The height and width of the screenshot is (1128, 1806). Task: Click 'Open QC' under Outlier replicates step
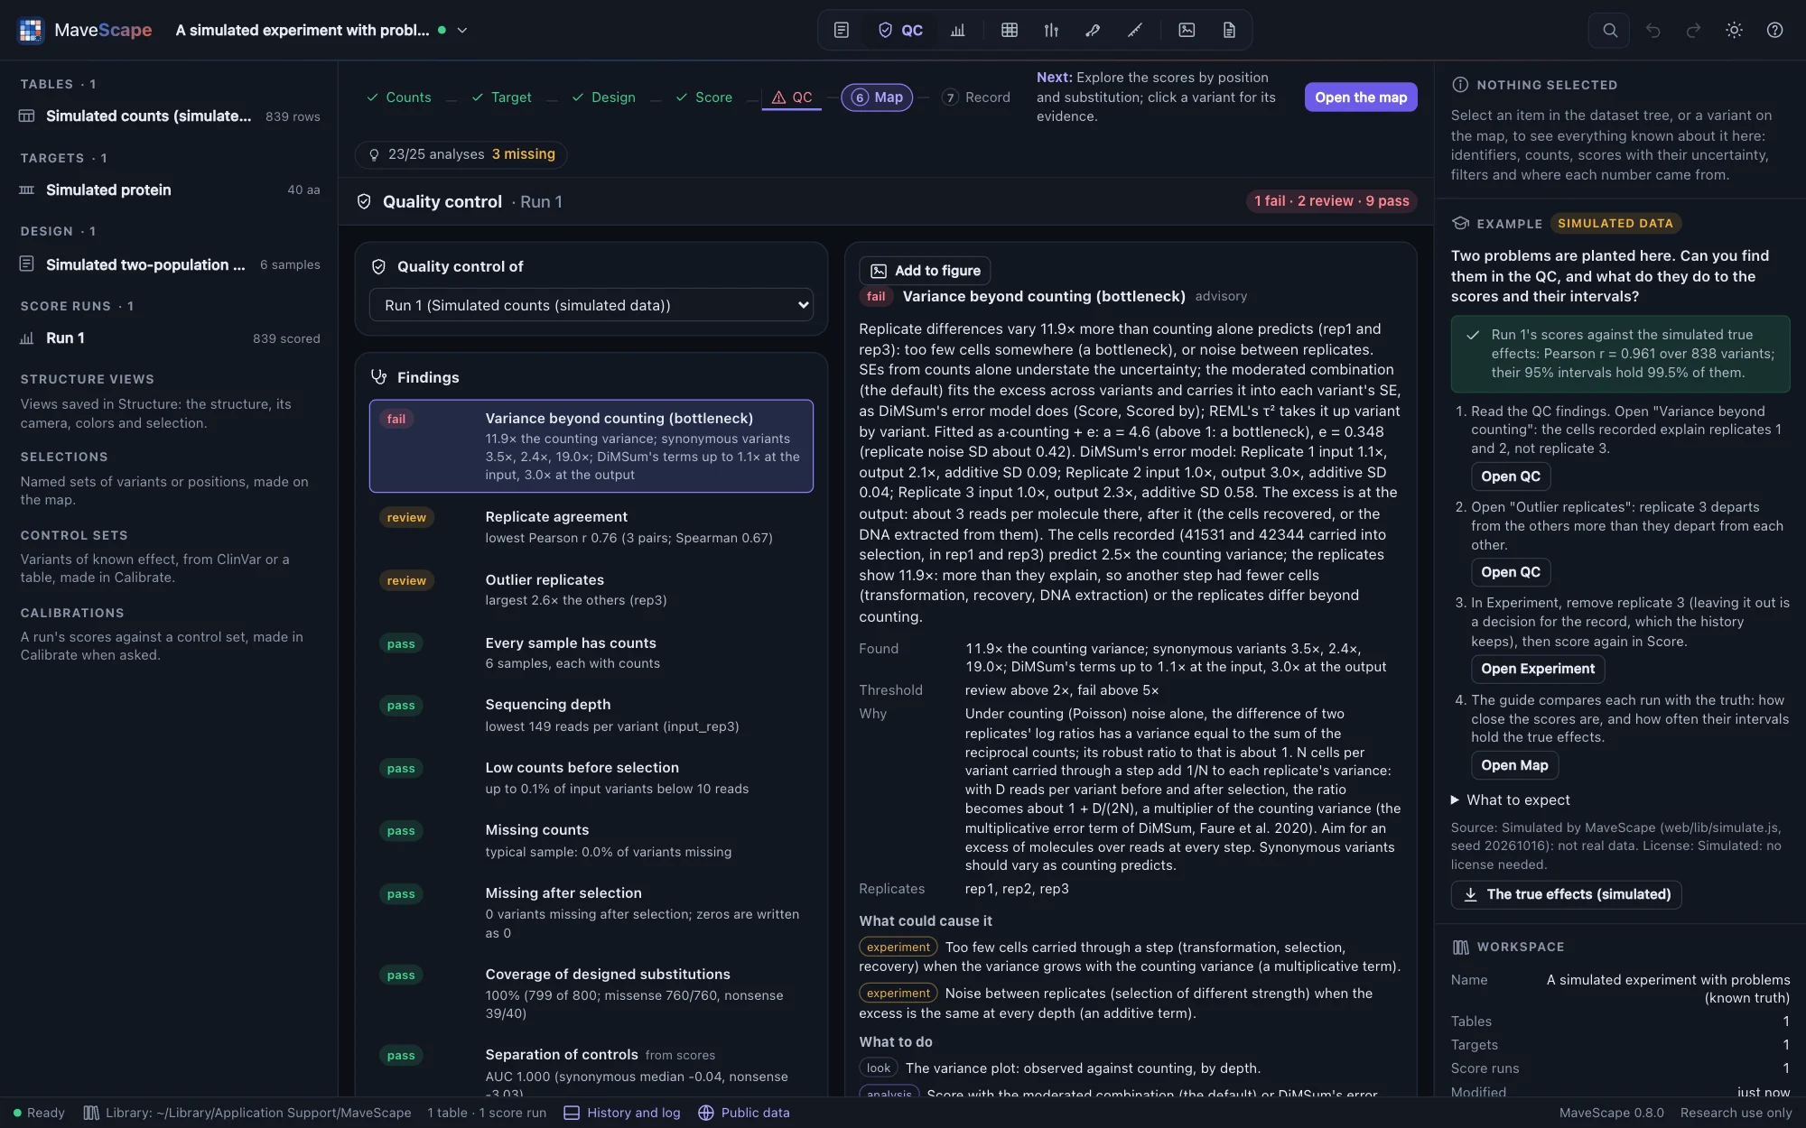coord(1511,572)
